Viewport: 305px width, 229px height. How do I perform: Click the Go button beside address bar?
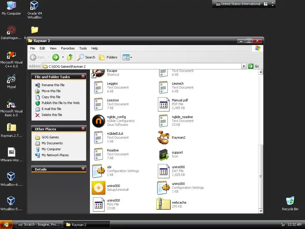coord(254,66)
